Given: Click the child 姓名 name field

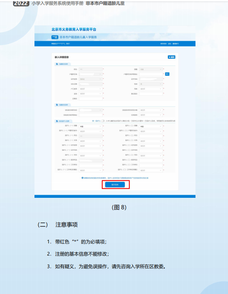Looking at the screenshot, I should pyautogui.click(x=90, y=69).
